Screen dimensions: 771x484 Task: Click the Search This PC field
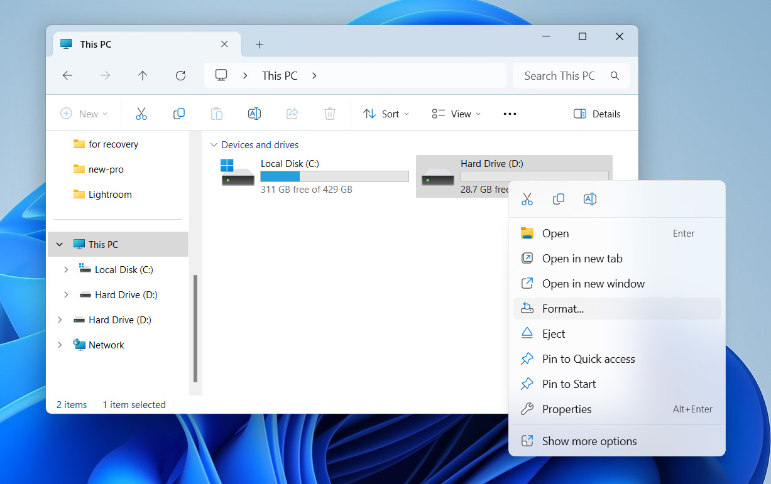[571, 75]
